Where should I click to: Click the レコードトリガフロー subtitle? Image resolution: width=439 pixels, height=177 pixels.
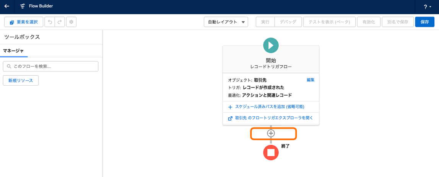[x=271, y=67]
